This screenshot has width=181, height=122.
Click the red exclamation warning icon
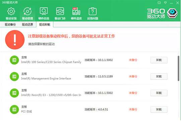(15, 40)
